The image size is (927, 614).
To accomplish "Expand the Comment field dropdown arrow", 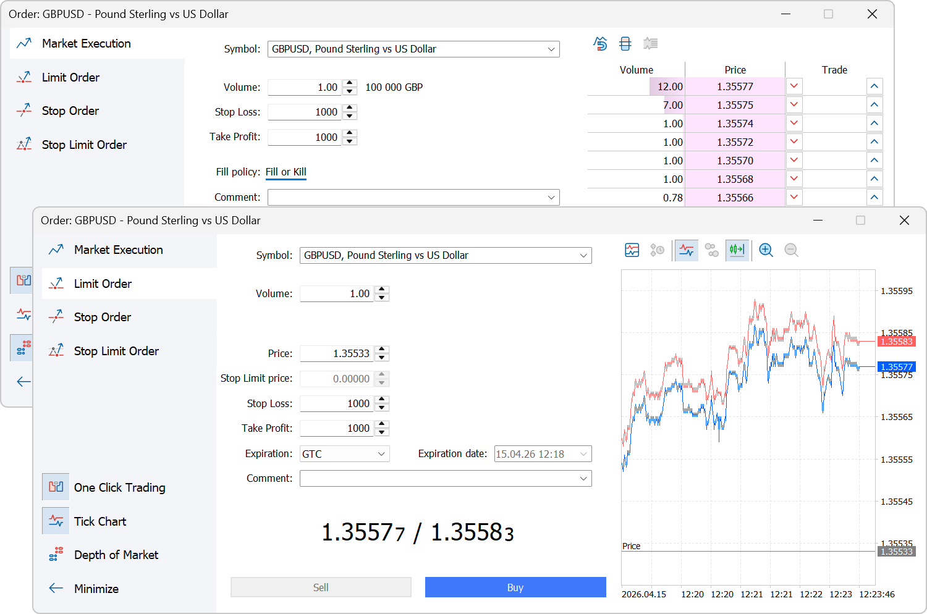I will (583, 478).
